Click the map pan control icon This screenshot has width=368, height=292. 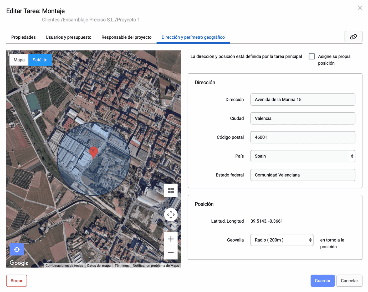(171, 215)
